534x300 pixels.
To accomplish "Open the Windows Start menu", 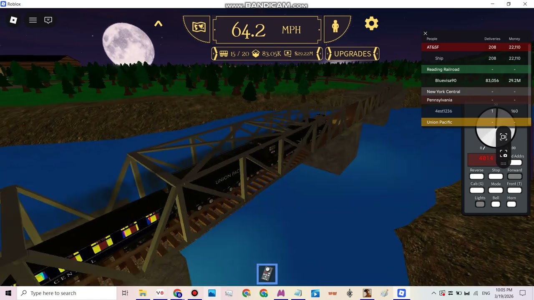I will [8, 293].
